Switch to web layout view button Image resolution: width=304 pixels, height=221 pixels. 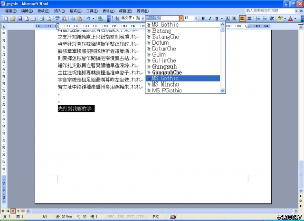tap(8, 211)
